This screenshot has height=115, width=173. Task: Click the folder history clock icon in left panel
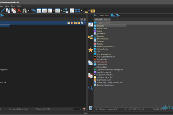[x=69, y=23]
